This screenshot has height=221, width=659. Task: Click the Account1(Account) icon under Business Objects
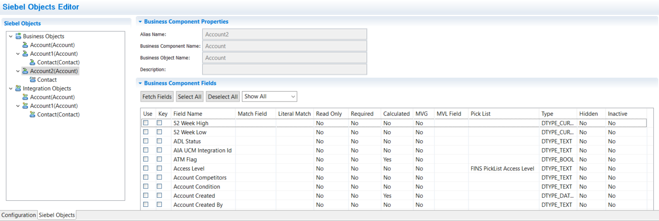coord(26,54)
